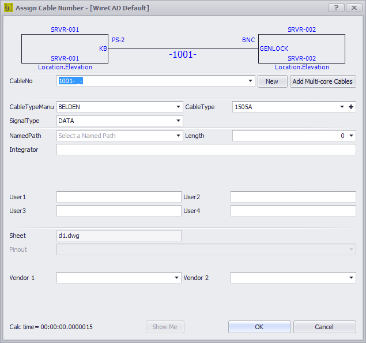Click the BNC connector label
366x343 pixels.
[x=248, y=40]
